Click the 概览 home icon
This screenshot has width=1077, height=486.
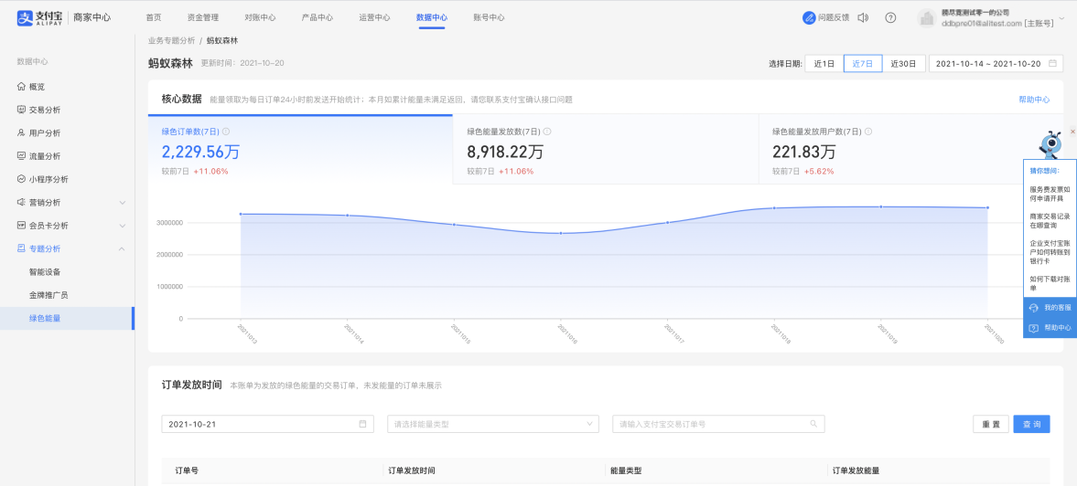(x=21, y=87)
